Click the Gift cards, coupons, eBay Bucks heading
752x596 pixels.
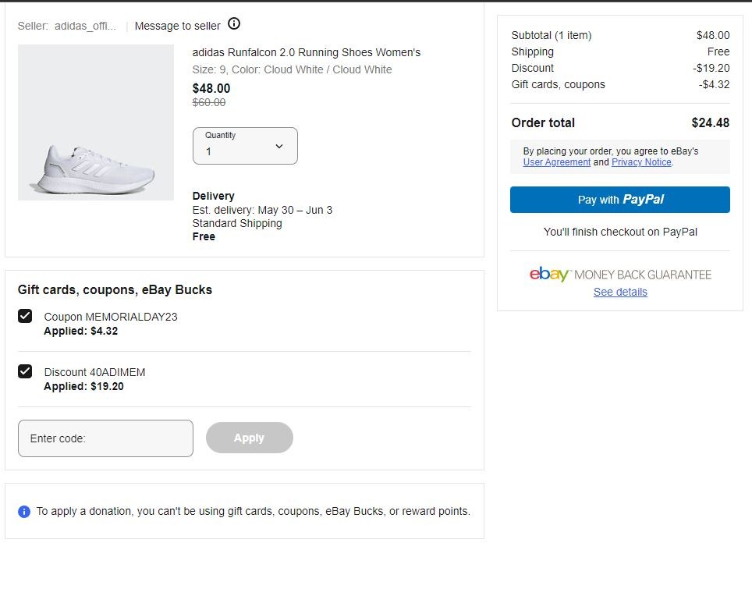(115, 289)
